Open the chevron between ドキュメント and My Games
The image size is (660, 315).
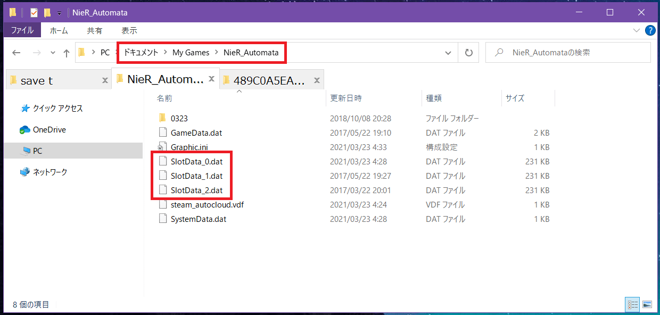point(166,53)
